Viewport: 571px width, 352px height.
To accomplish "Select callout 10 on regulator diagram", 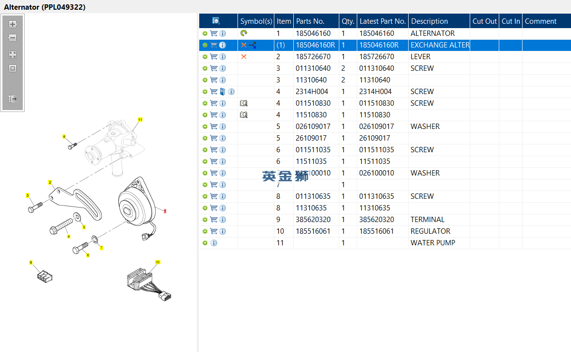I will 158,262.
